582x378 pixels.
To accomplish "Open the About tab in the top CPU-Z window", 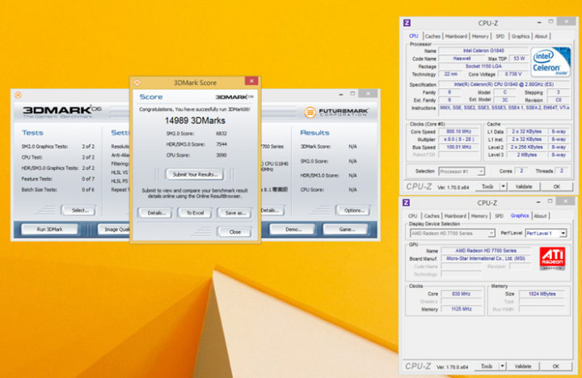I will coord(541,36).
